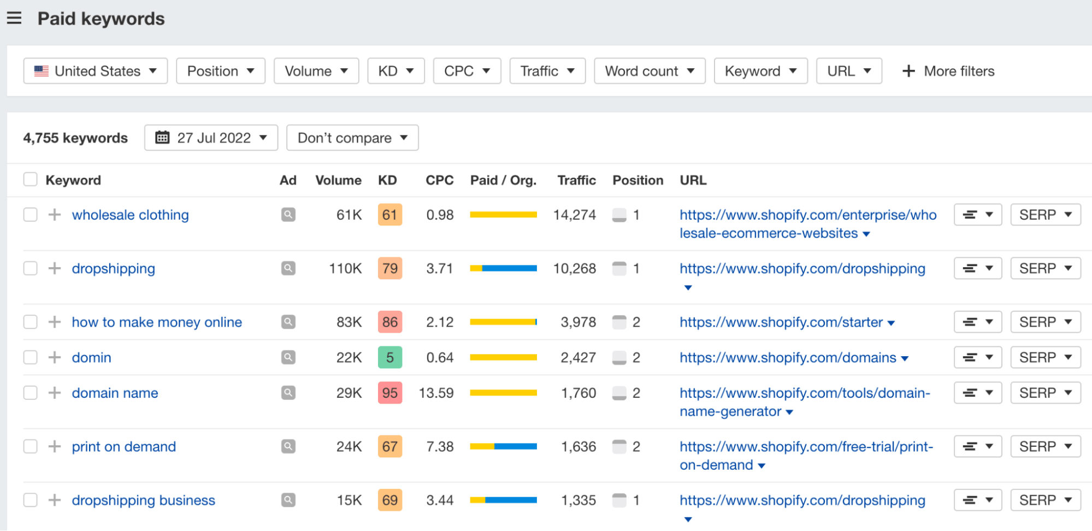Image resolution: width=1092 pixels, height=531 pixels.
Task: Click KD score 95 for domain name
Action: 390,393
